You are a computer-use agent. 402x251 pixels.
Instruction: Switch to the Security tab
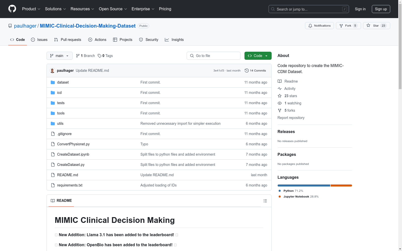(x=149, y=40)
